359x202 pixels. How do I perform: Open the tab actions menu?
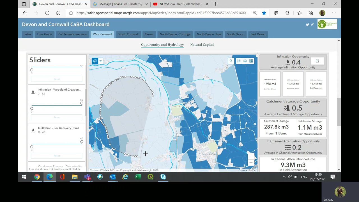[24, 4]
